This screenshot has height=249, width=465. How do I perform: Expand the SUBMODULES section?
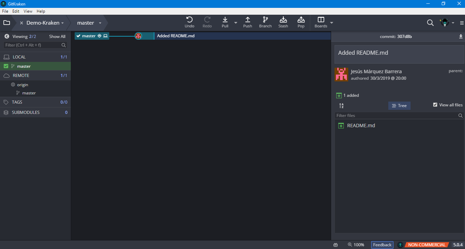[x=35, y=113]
